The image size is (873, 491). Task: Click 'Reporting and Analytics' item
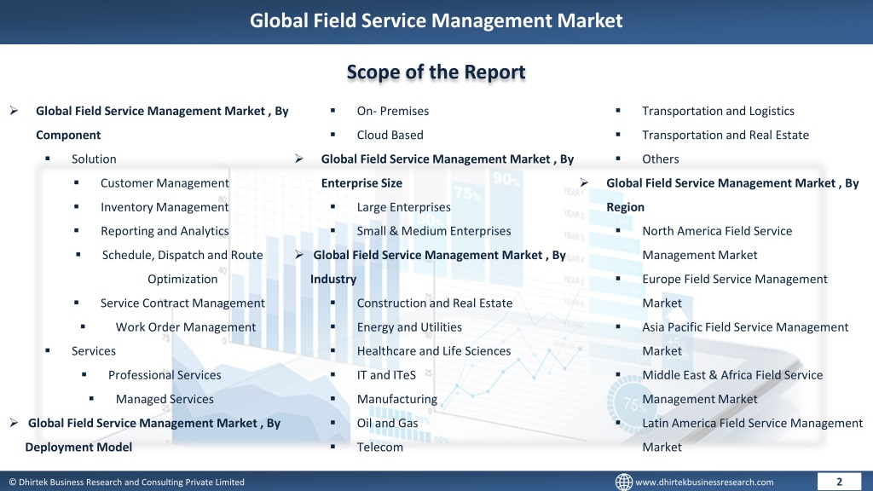click(165, 231)
